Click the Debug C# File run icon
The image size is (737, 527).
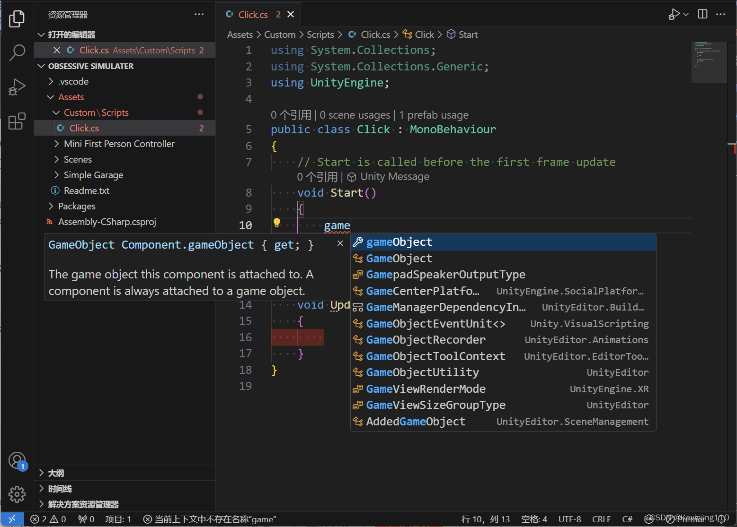click(674, 14)
